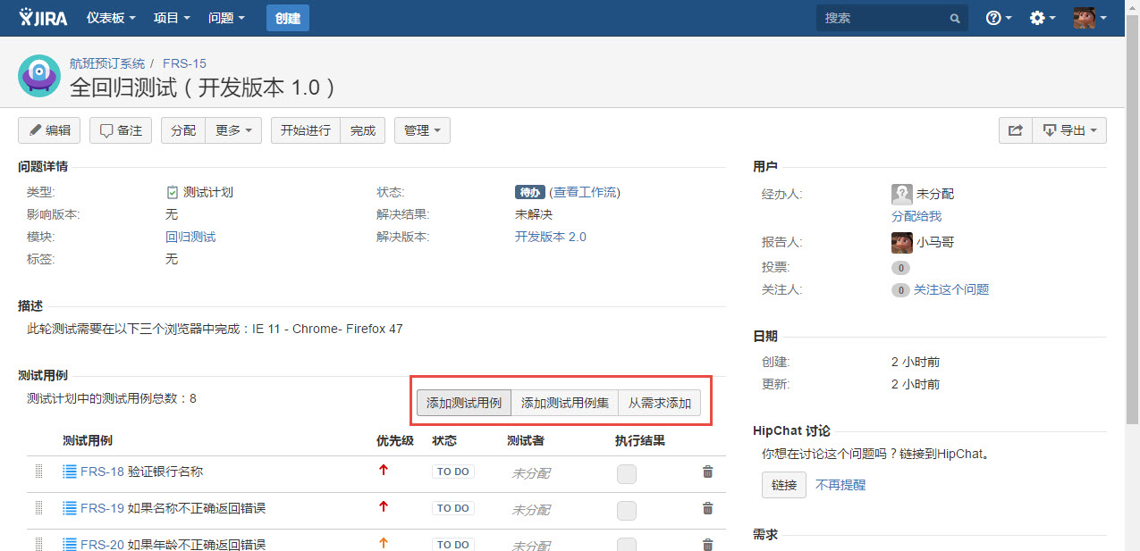Click the test case icon beside FRS-18
This screenshot has width=1140, height=551.
pos(70,472)
